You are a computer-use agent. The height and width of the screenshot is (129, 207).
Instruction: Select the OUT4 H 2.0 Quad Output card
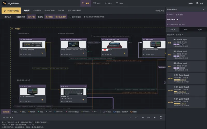coord(186,102)
